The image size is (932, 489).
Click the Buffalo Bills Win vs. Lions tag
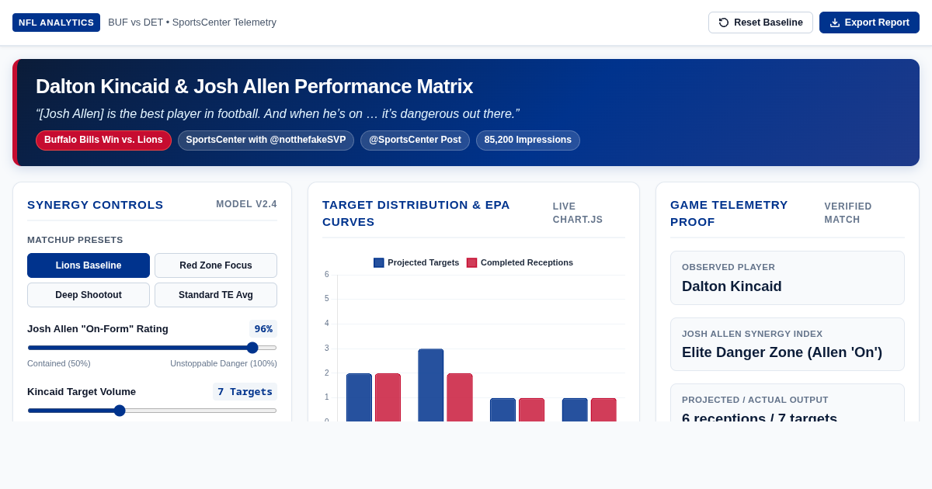(103, 140)
